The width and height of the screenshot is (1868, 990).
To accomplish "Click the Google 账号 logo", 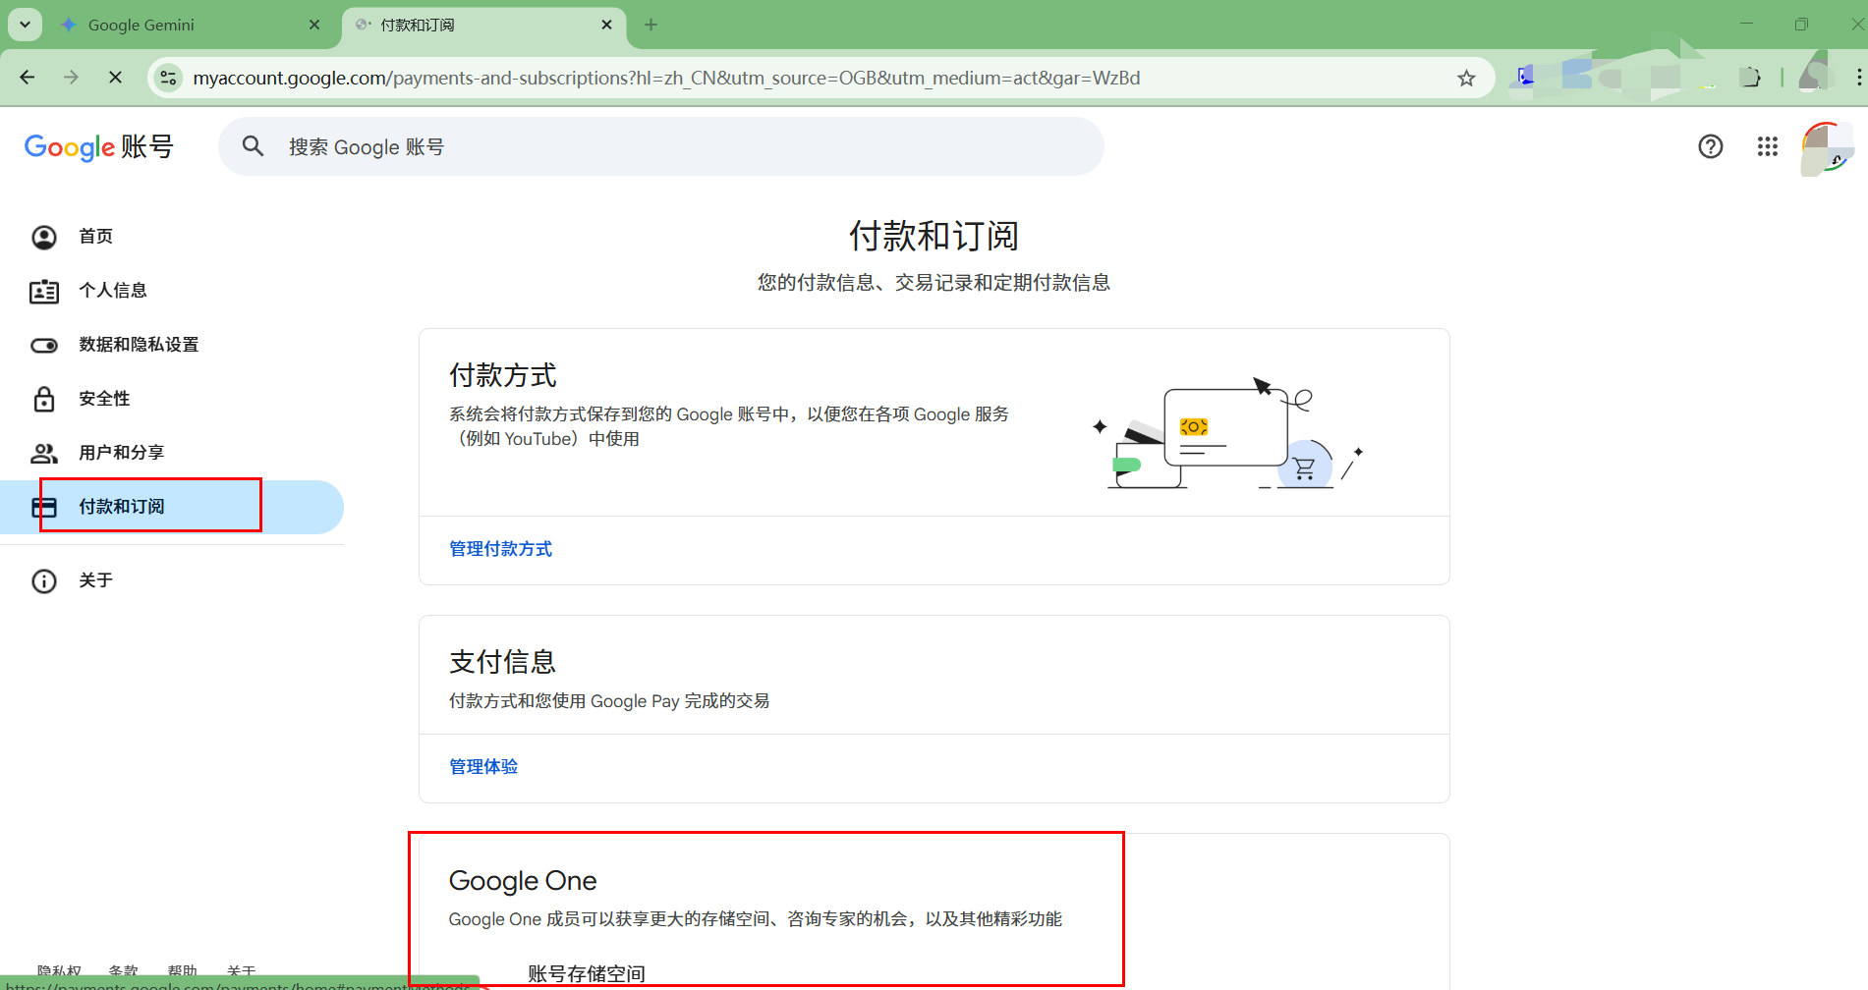I will point(98,146).
